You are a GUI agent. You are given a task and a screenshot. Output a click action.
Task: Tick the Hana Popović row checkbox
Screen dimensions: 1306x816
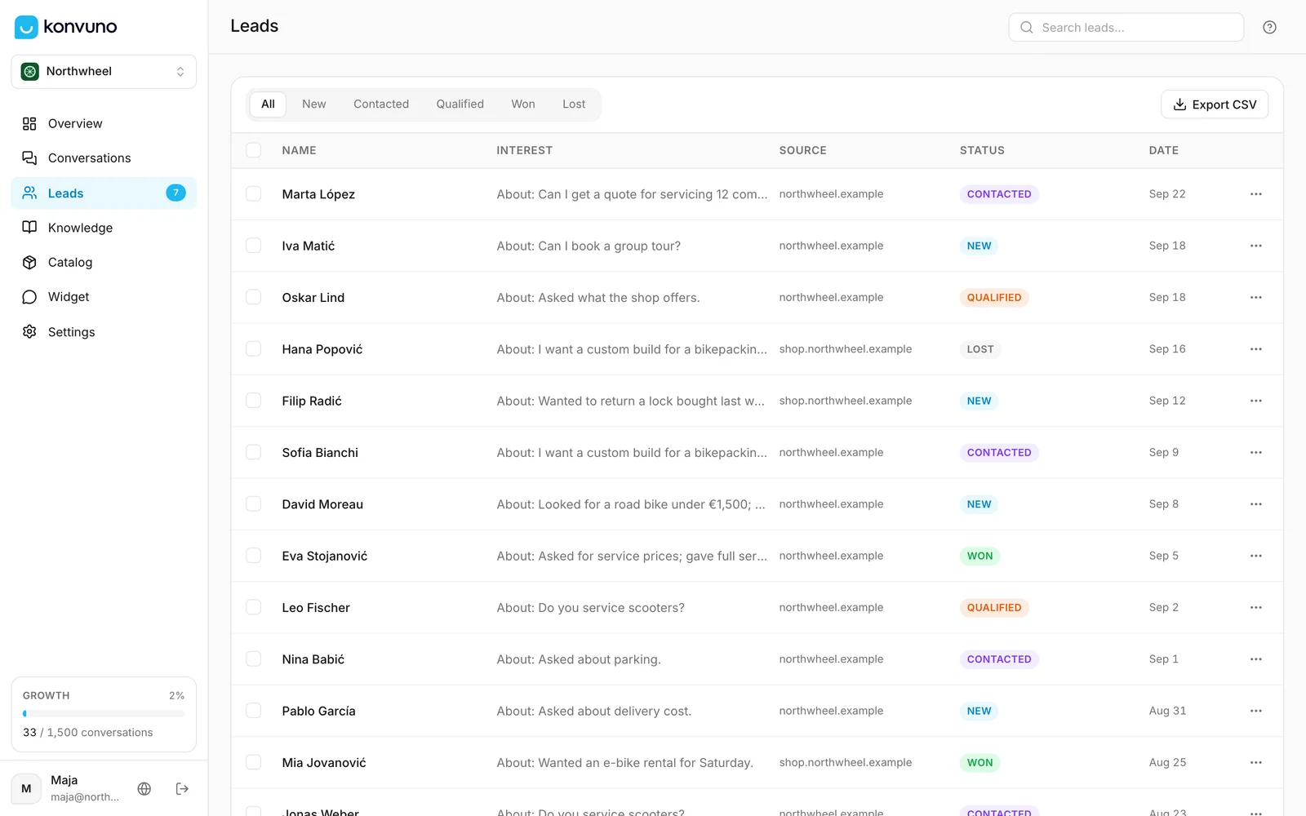pos(254,349)
